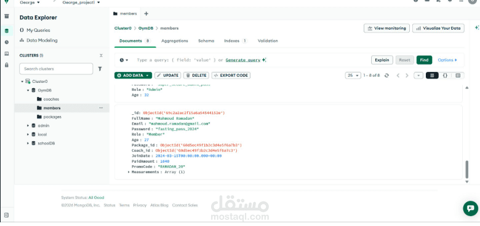
Task: Select the coaches collection
Action: [x=51, y=99]
